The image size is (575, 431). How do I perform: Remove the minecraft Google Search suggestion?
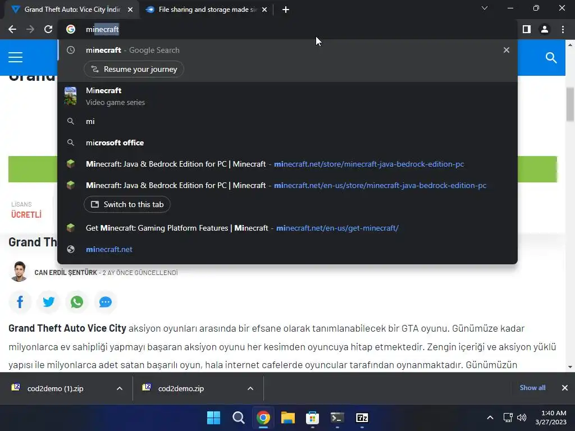point(506,50)
